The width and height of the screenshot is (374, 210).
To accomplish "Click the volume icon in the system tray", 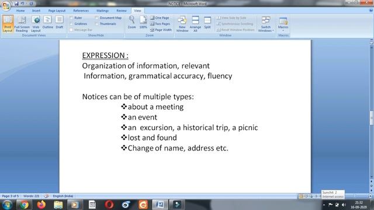I will coord(344,205).
